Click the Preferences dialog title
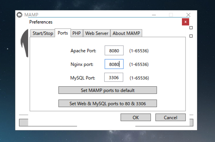 tap(41, 22)
